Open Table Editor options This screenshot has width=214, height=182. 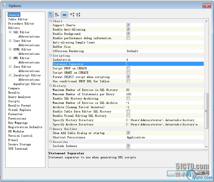tap(18, 19)
